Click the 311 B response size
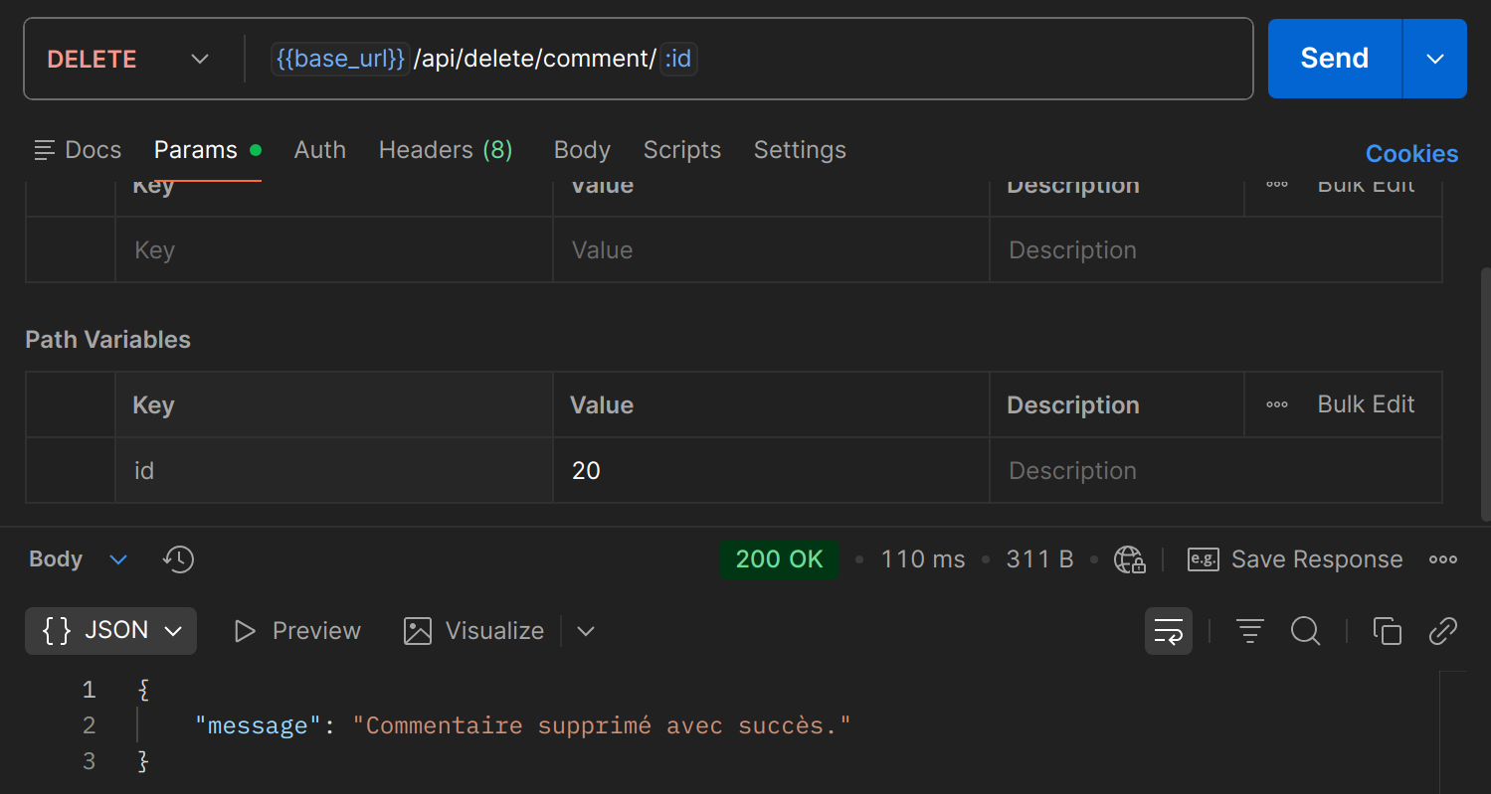 (x=1039, y=559)
